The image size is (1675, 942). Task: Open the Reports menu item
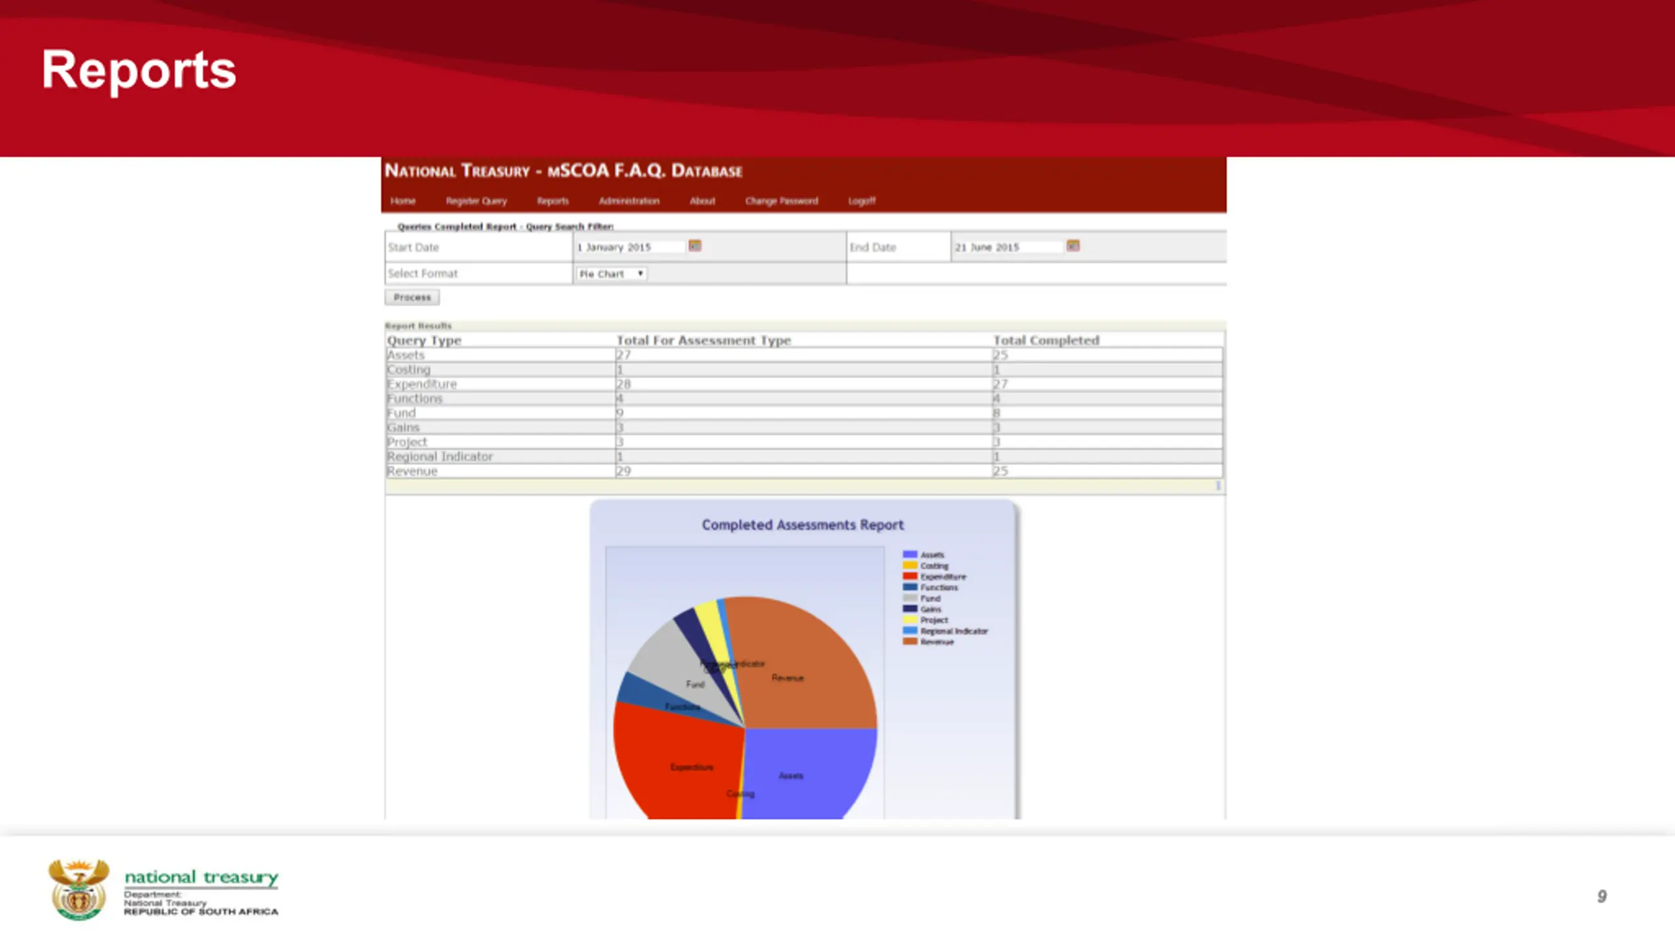(x=553, y=201)
